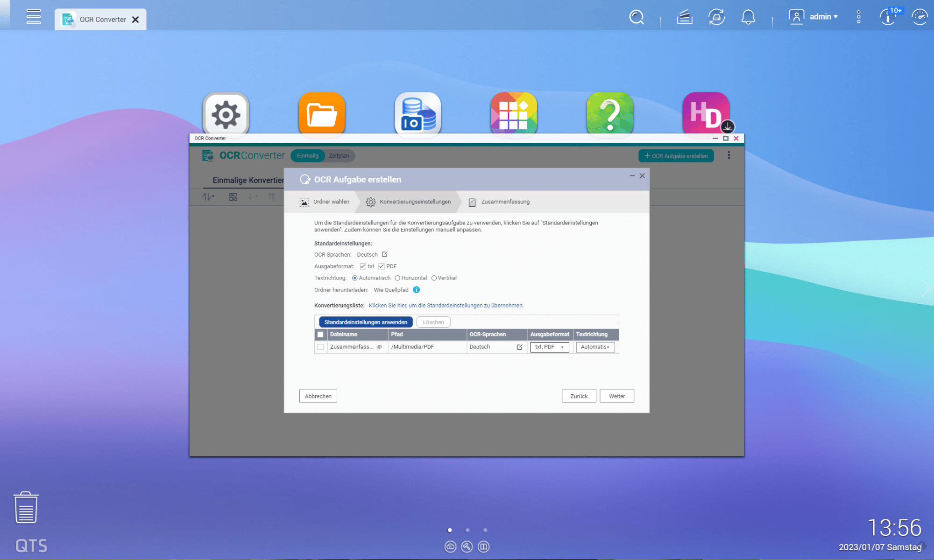Expand the admin user menu
The width and height of the screenshot is (934, 560).
[823, 17]
